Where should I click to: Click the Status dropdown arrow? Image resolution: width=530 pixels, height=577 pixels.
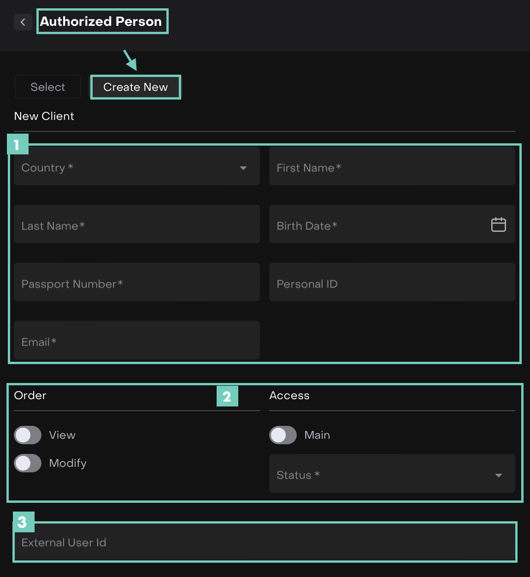click(498, 475)
